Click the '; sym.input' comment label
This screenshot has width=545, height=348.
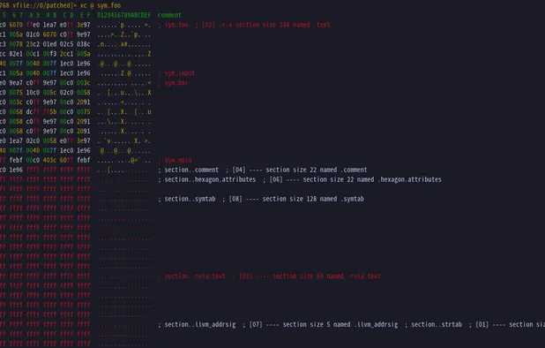tap(176, 73)
